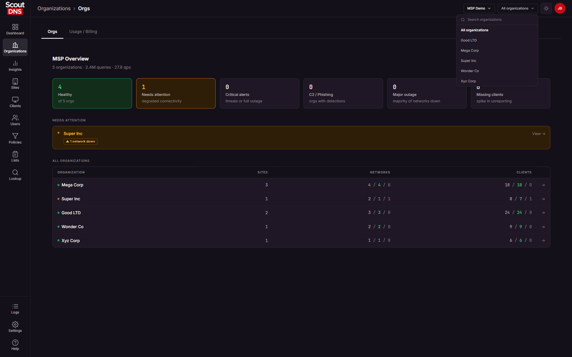Screen dimensions: 572x357
Task: Click the Search organizations field
Action: click(x=497, y=20)
